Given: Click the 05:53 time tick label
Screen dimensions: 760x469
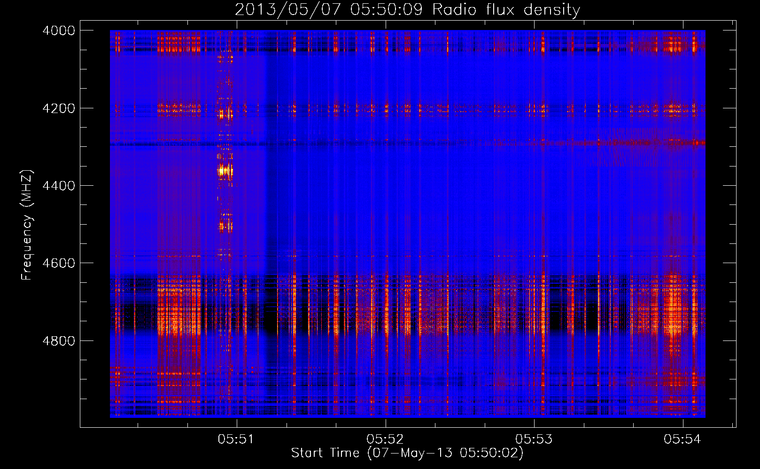Looking at the screenshot, I should tap(534, 439).
